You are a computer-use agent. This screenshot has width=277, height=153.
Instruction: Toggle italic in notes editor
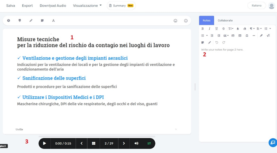(210, 29)
